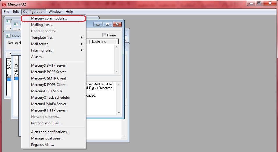The image size is (278, 152).
Task: Open MercuryX Task Scheduler settings
Action: (53, 97)
